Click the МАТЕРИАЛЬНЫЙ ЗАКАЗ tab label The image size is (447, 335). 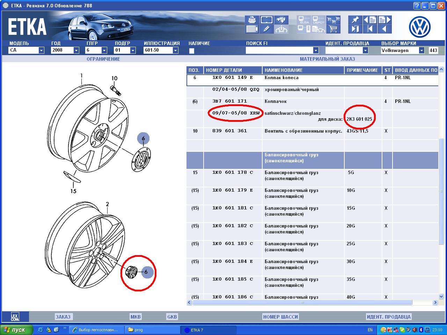[x=327, y=59]
